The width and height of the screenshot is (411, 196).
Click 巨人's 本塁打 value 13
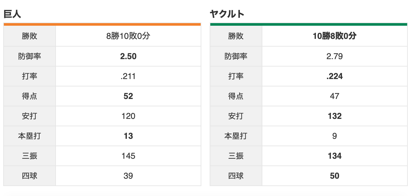click(x=128, y=136)
